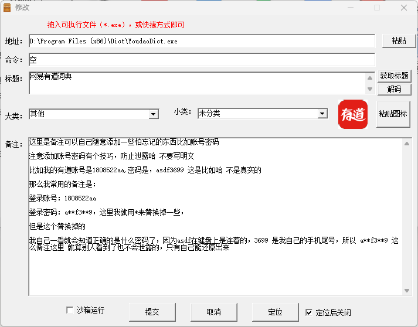Click the 命令 input field
Viewport: 418px width, 327px height.
pyautogui.click(x=202, y=60)
